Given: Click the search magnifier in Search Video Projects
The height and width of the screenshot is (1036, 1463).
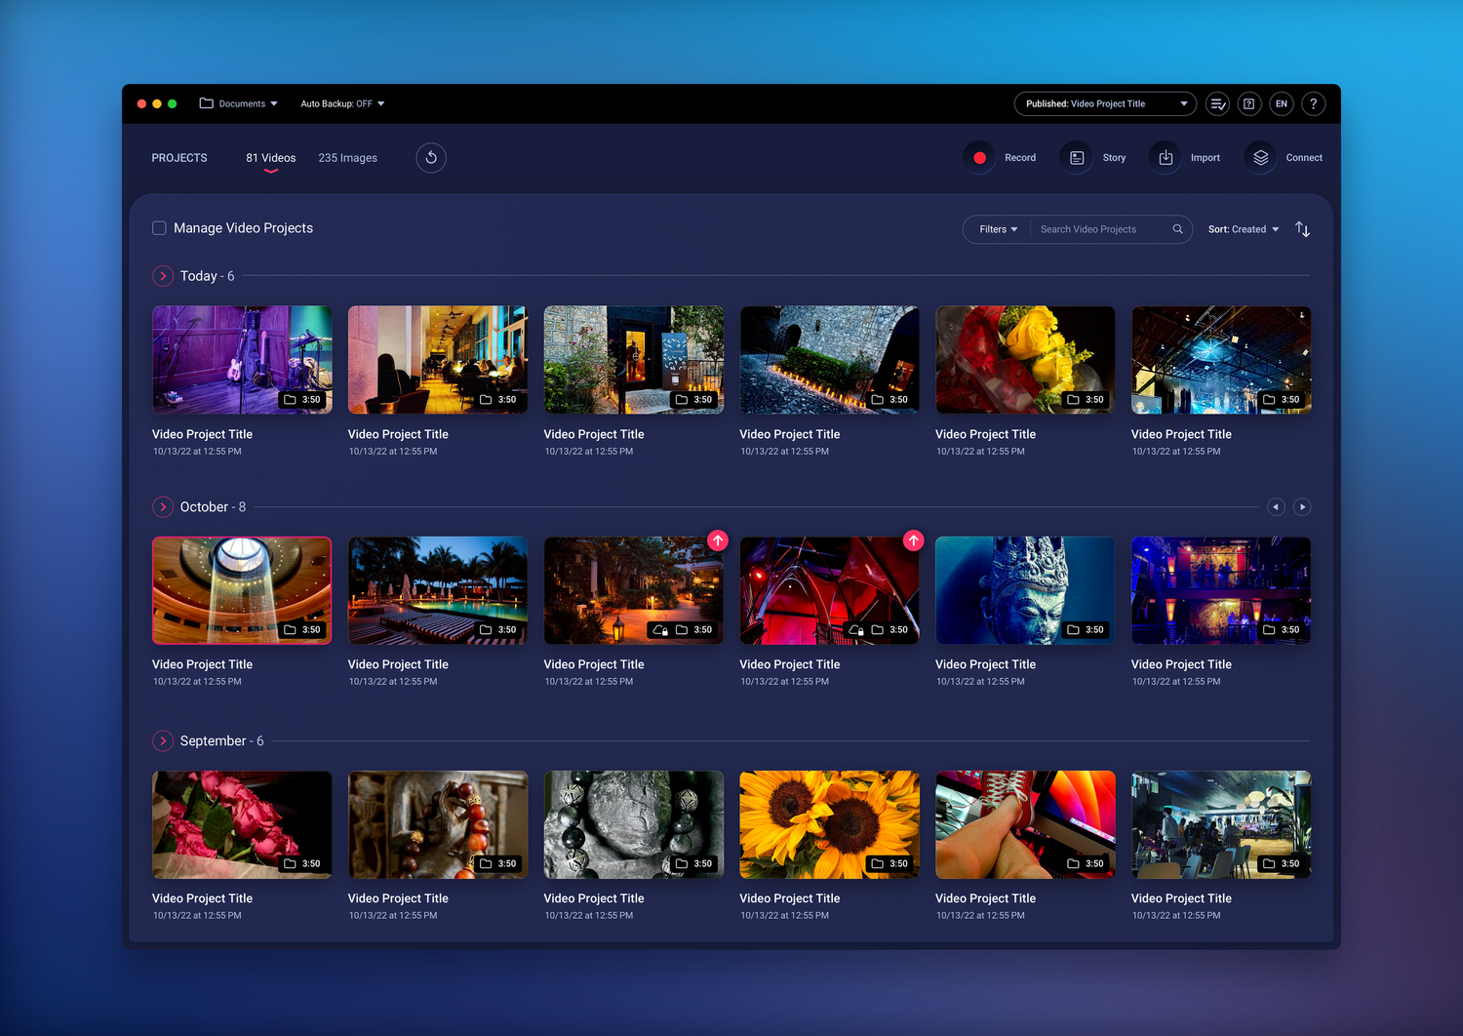Looking at the screenshot, I should point(1177,229).
